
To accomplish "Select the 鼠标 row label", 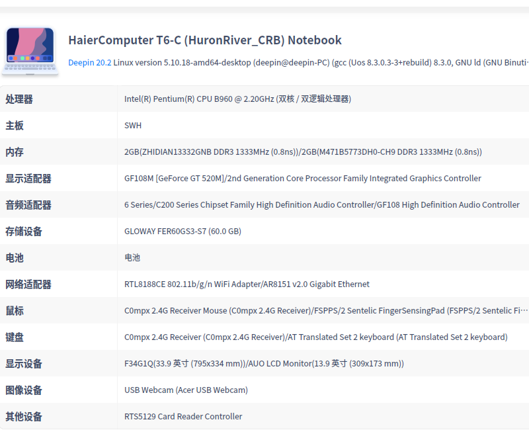I will coord(15,311).
